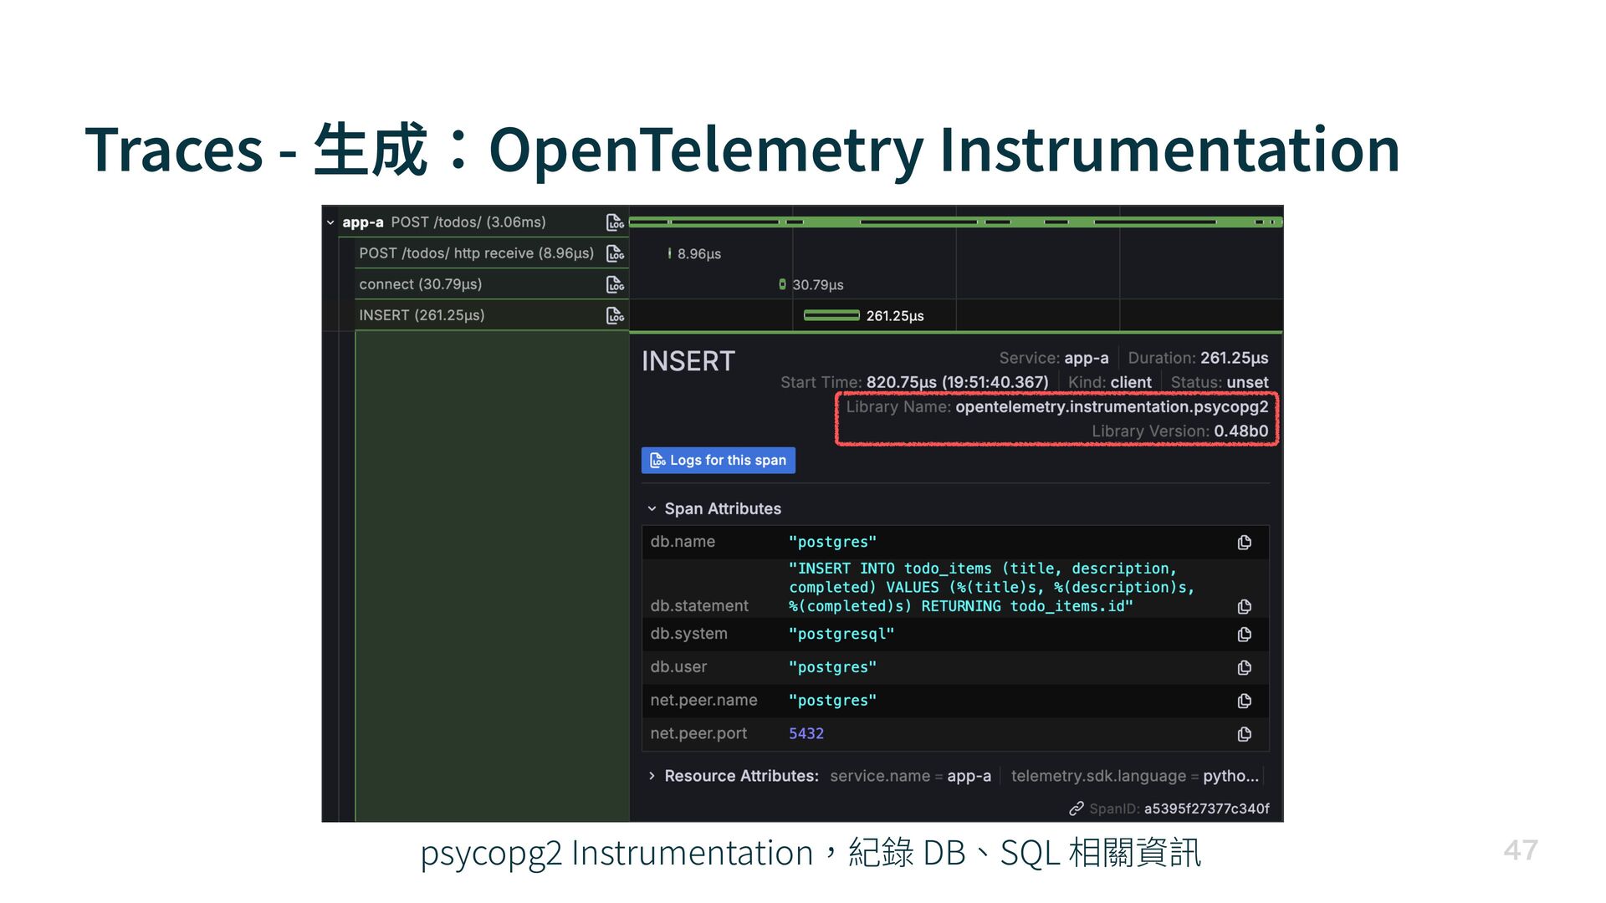The image size is (1606, 903).
Task: Click the Duration 261.25µs value
Action: [1235, 358]
